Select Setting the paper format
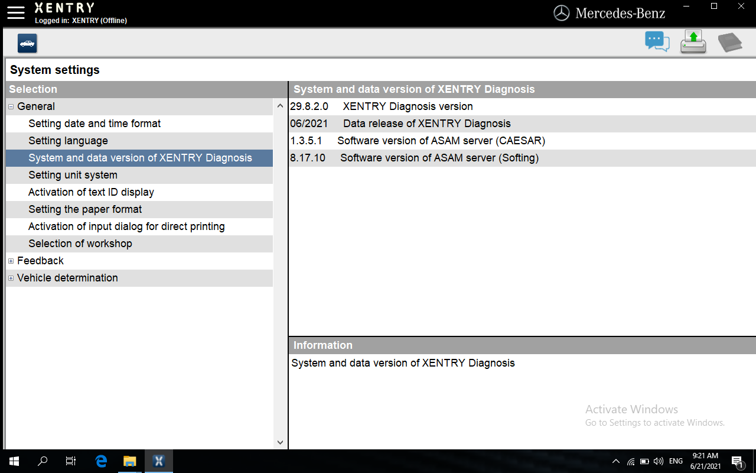Screen dimensions: 756x473 (139, 209)
